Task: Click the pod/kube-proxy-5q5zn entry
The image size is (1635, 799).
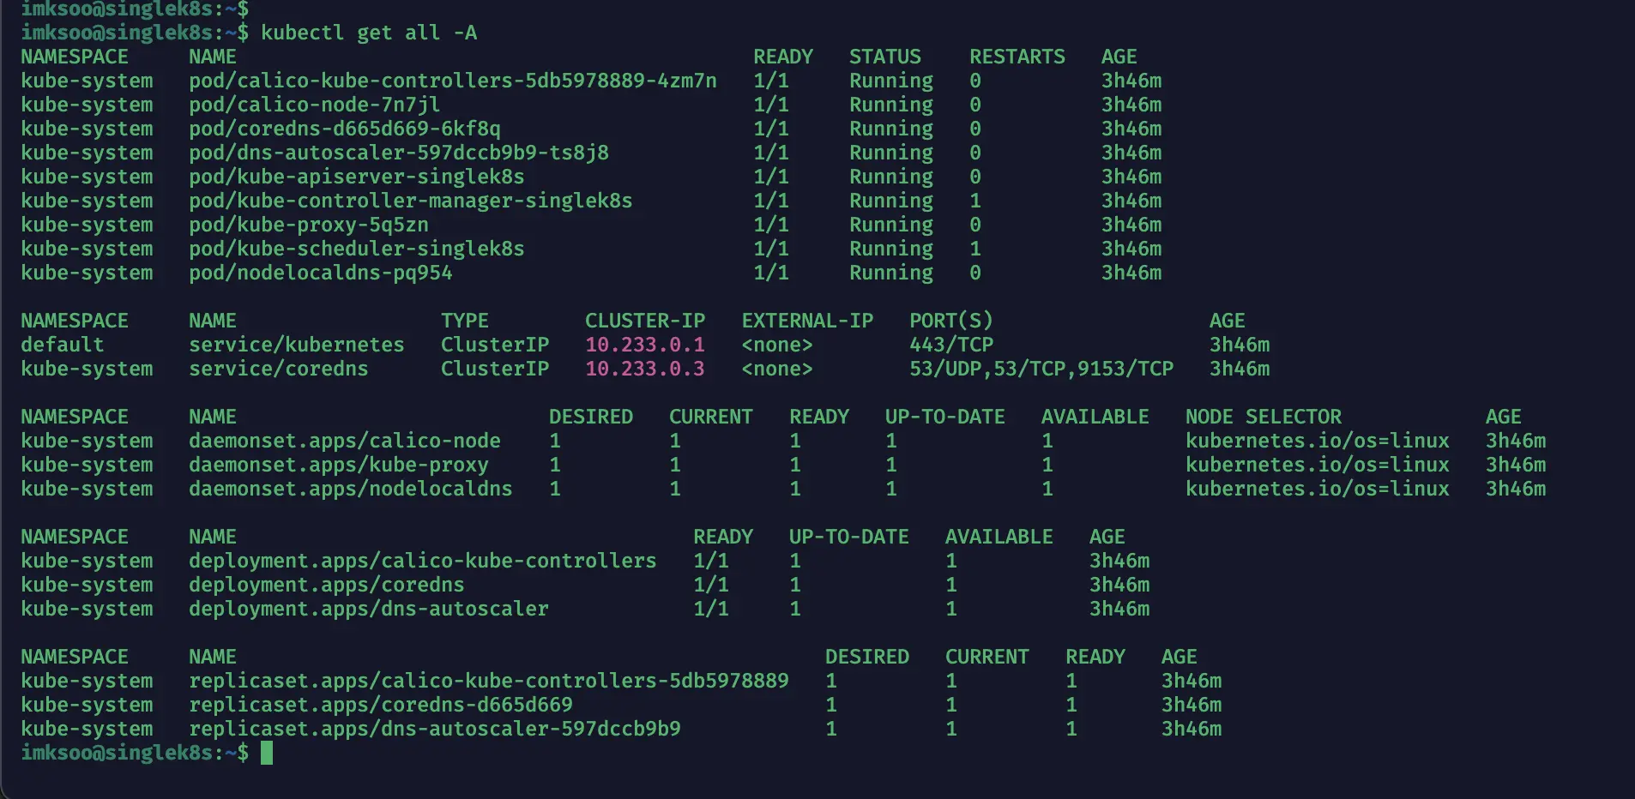Action: (x=308, y=225)
